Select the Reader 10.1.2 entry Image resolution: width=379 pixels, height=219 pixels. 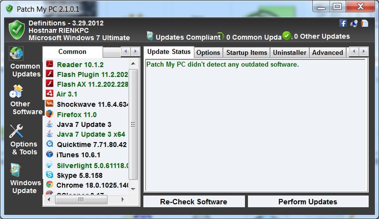[80, 64]
